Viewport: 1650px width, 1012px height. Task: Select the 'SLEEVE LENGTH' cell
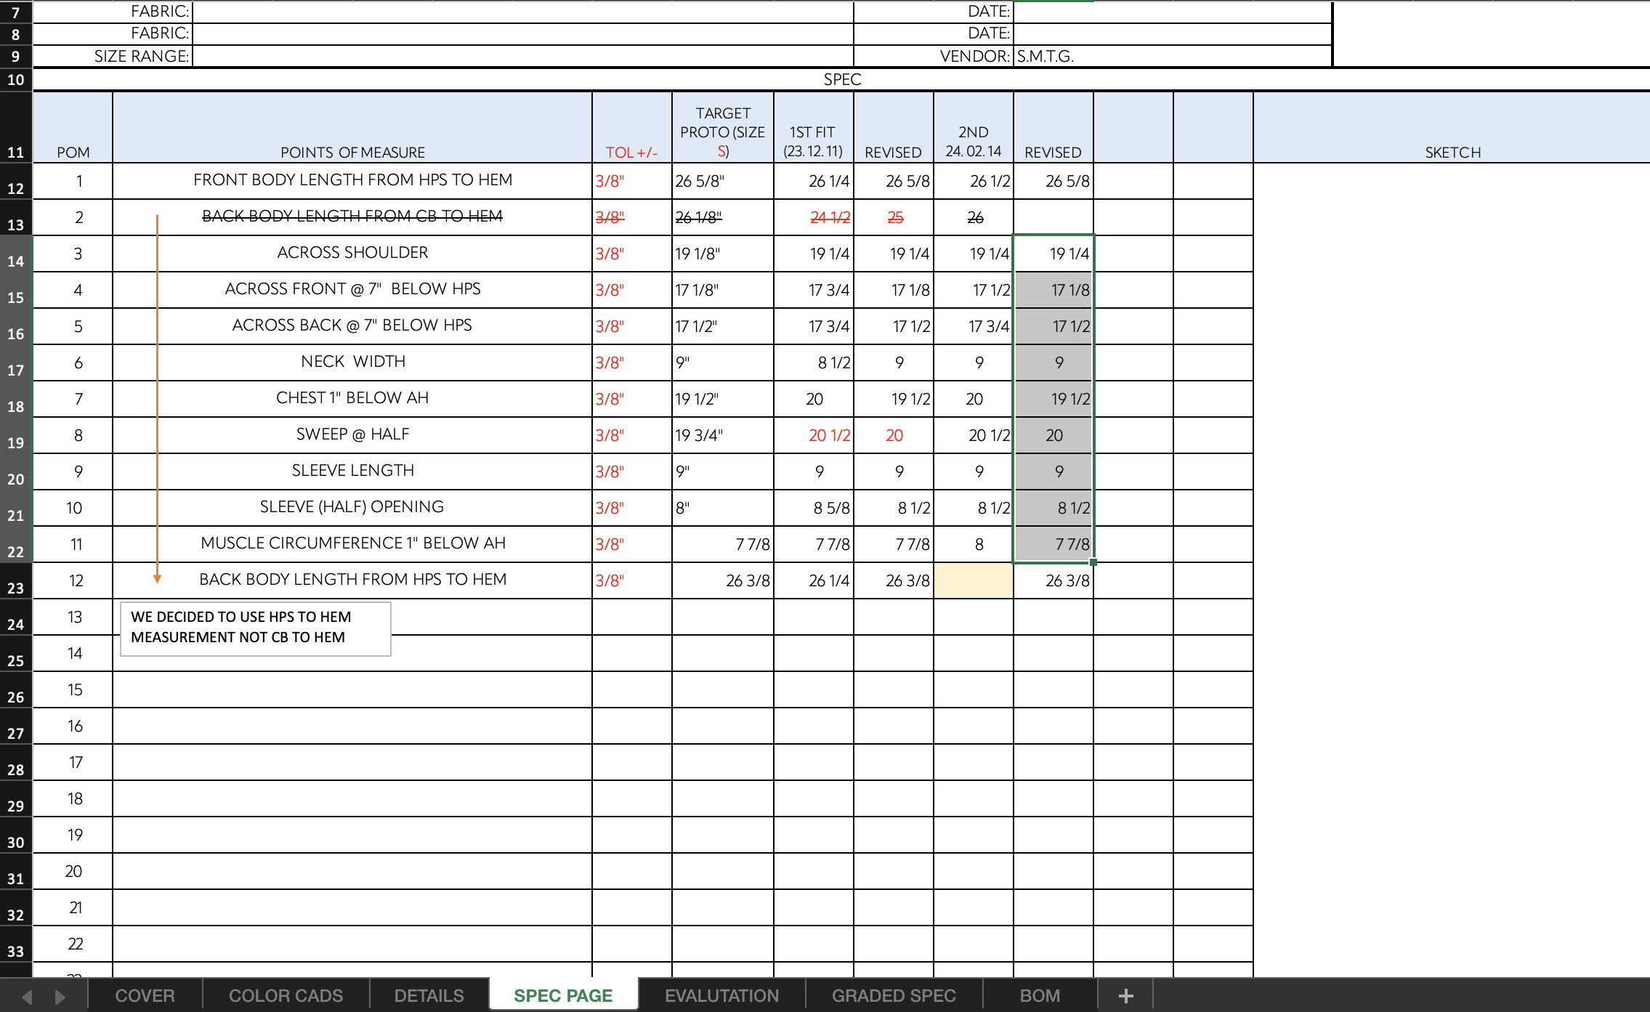coord(352,471)
